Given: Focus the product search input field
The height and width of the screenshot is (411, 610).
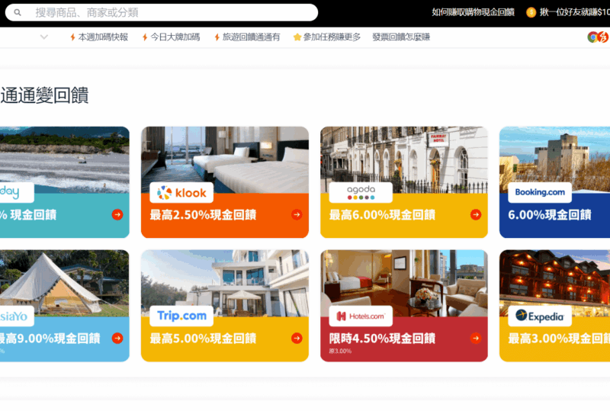Looking at the screenshot, I should [162, 12].
